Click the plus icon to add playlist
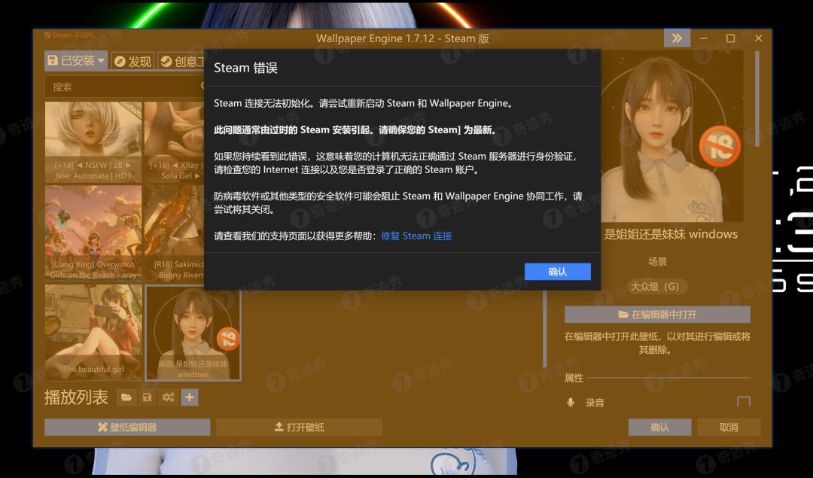 190,397
